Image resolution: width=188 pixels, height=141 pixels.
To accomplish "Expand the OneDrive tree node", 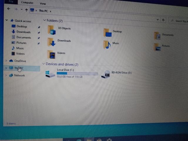I will (x=6, y=61).
